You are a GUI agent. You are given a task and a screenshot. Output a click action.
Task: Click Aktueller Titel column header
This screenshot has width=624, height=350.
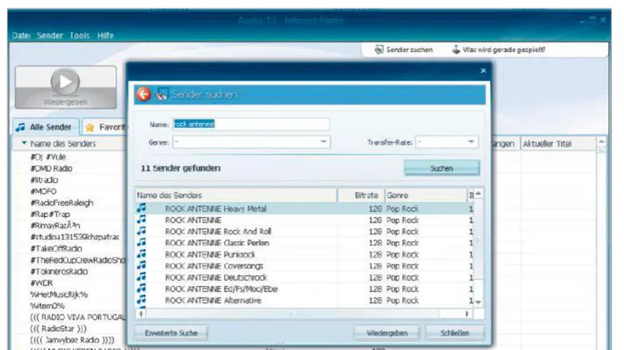558,144
